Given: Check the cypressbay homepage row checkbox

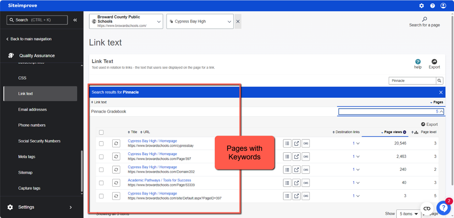Looking at the screenshot, I should coord(101,143).
